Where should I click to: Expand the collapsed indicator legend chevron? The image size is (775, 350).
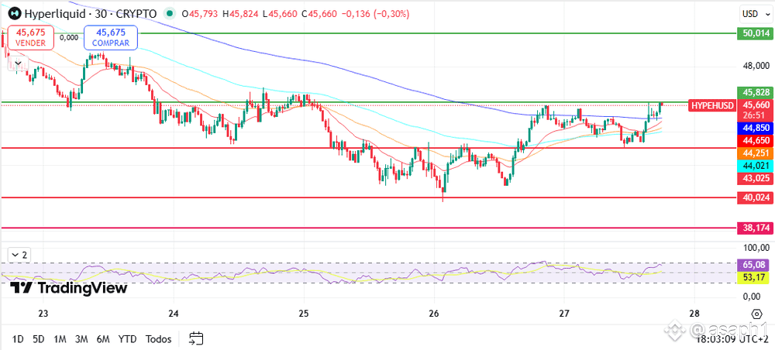(18, 63)
